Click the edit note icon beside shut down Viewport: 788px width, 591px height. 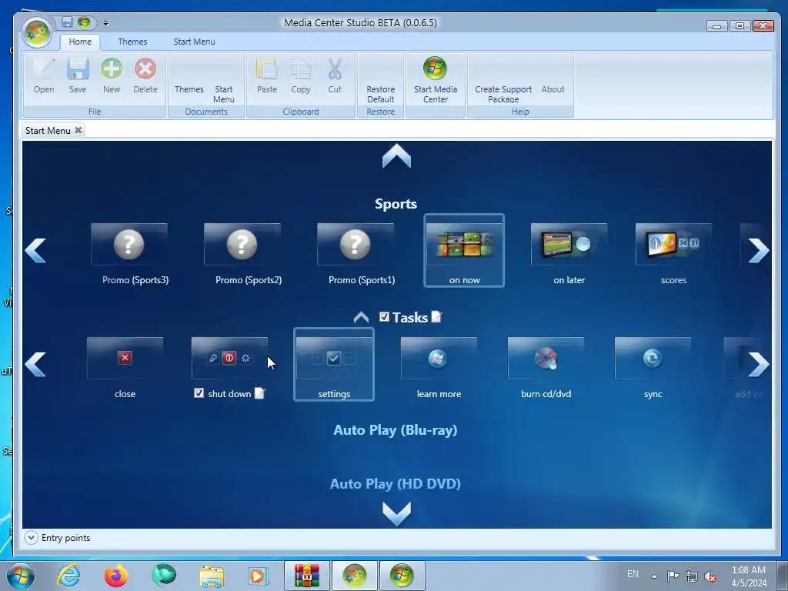click(x=260, y=393)
